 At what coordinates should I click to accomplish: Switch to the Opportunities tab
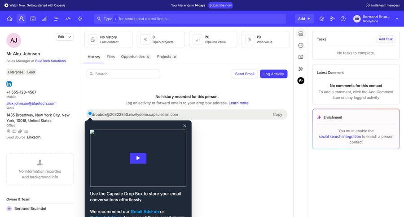pyautogui.click(x=136, y=56)
